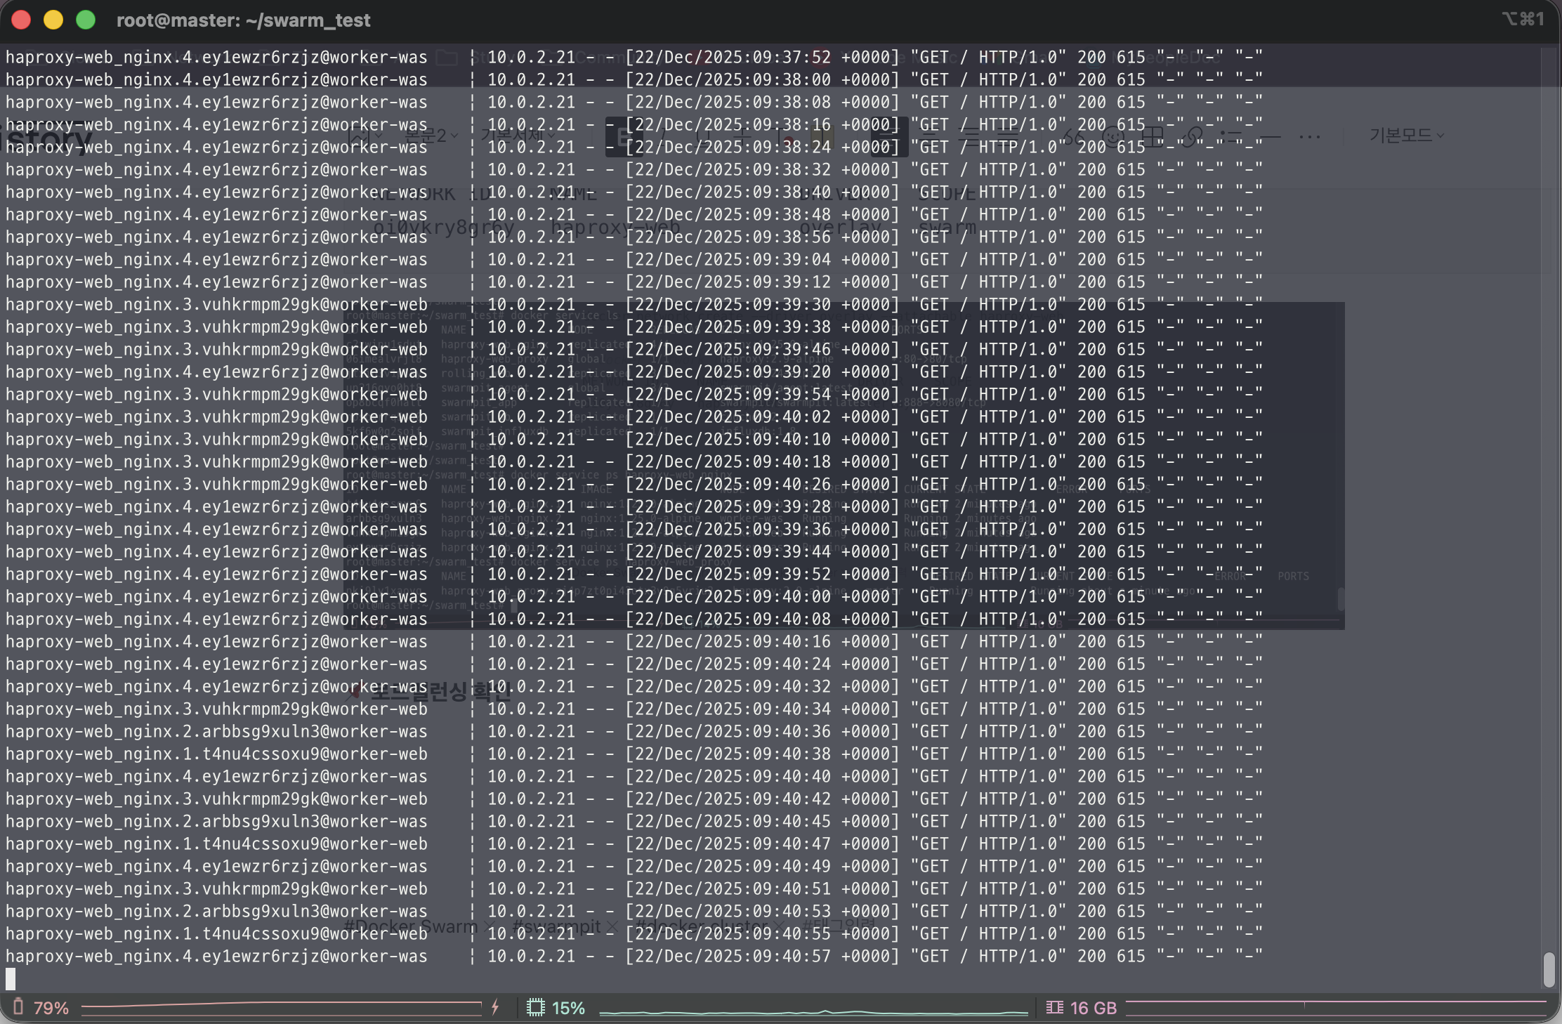
Task: Click the CPU chip icon in status bar
Action: (535, 1008)
